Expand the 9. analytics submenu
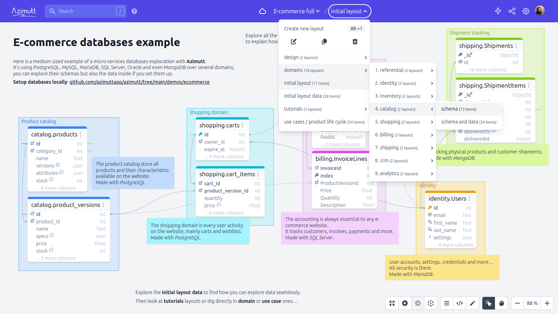 (403, 173)
